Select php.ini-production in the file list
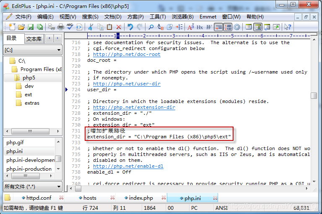 tap(29, 169)
